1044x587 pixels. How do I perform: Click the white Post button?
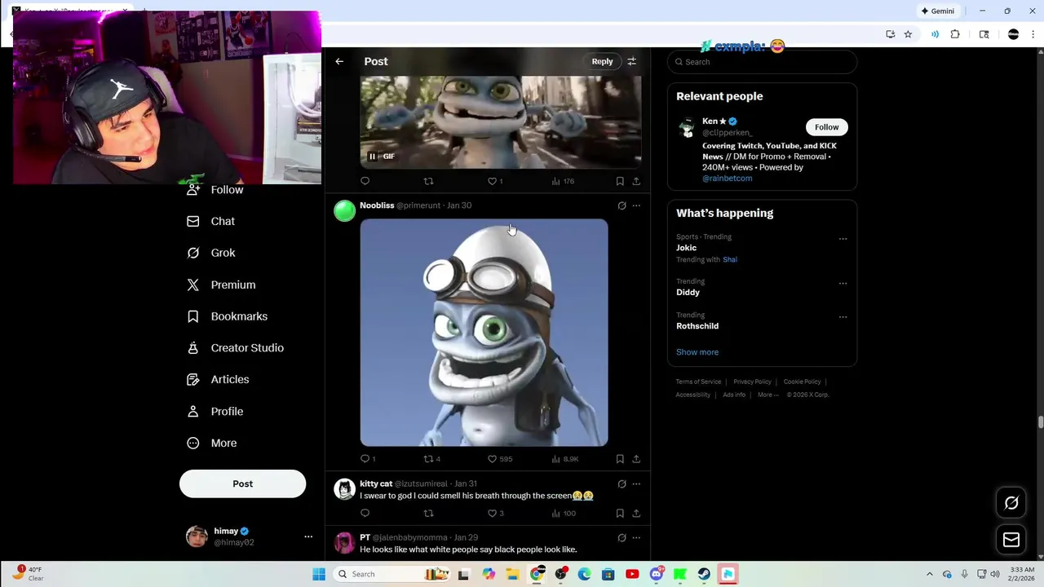tap(242, 483)
